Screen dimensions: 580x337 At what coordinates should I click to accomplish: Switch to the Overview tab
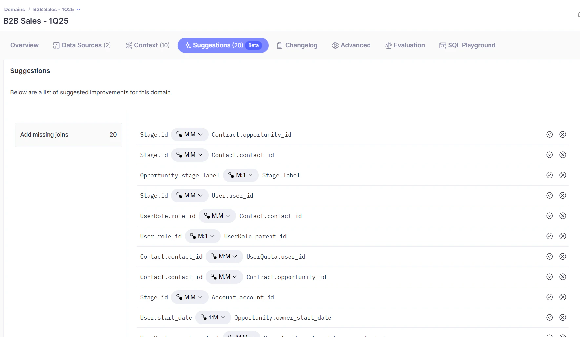pos(25,45)
